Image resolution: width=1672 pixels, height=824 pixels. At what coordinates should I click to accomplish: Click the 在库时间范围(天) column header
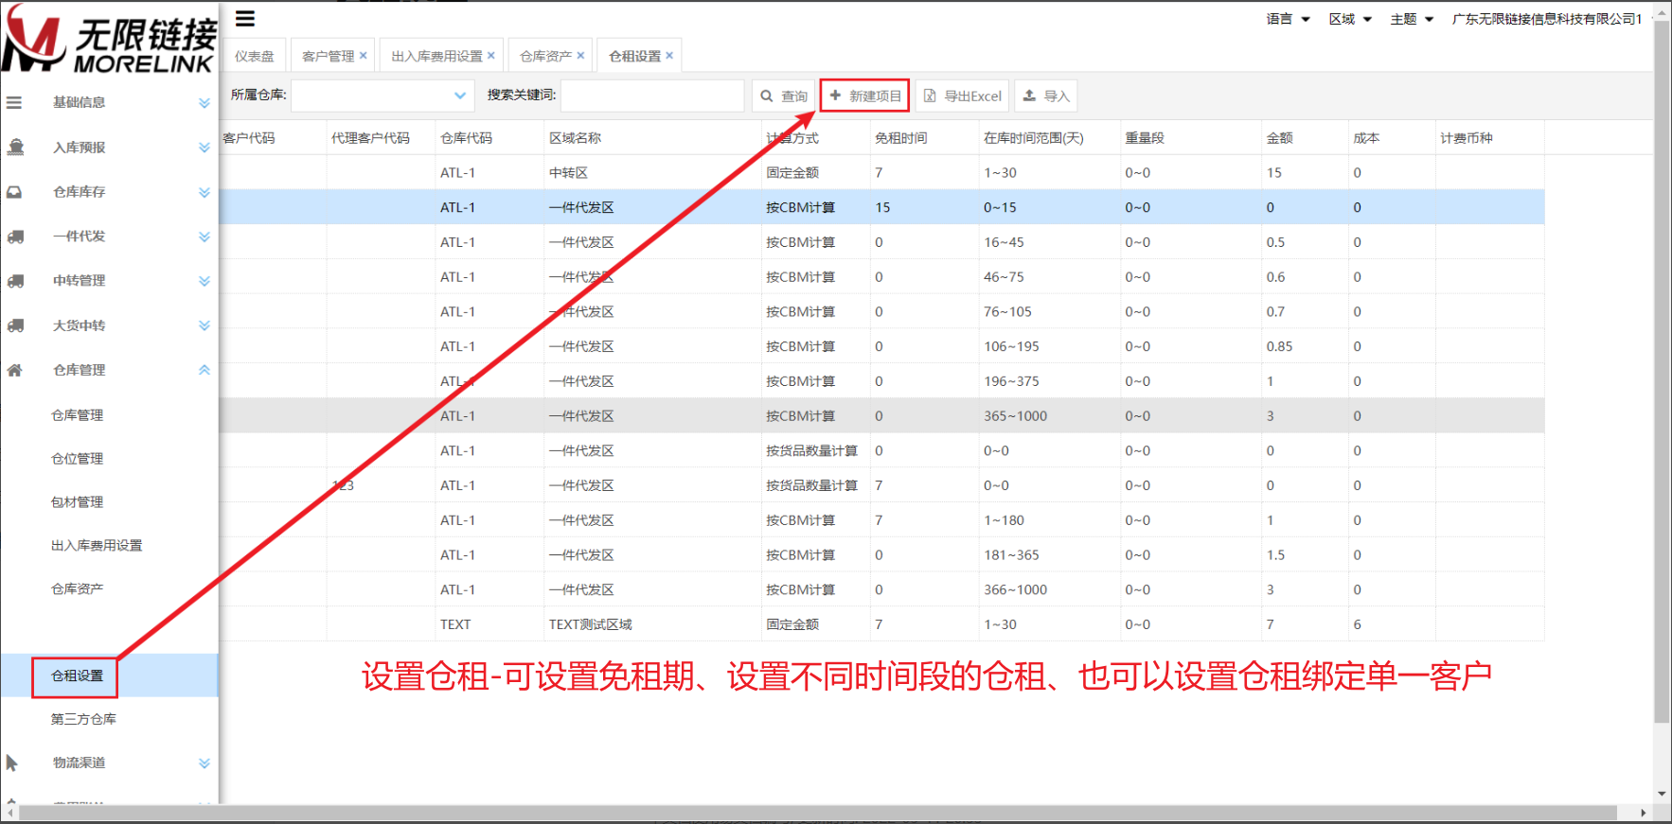coord(1034,138)
